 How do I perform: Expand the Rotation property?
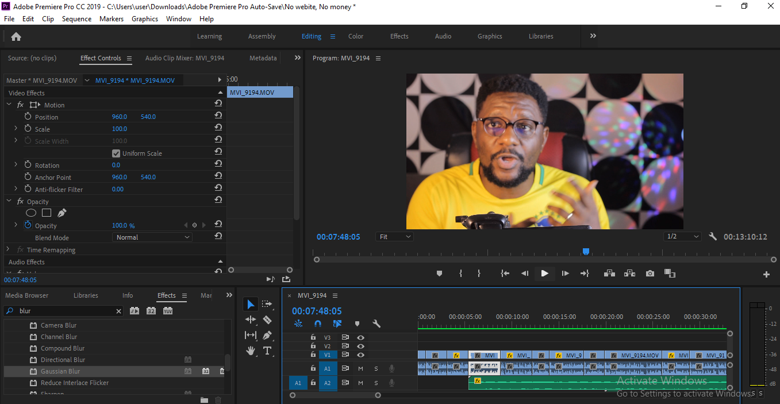pos(16,165)
